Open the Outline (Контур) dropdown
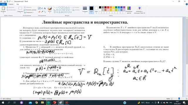Screen dimensions: 188x105 pos(76,7)
